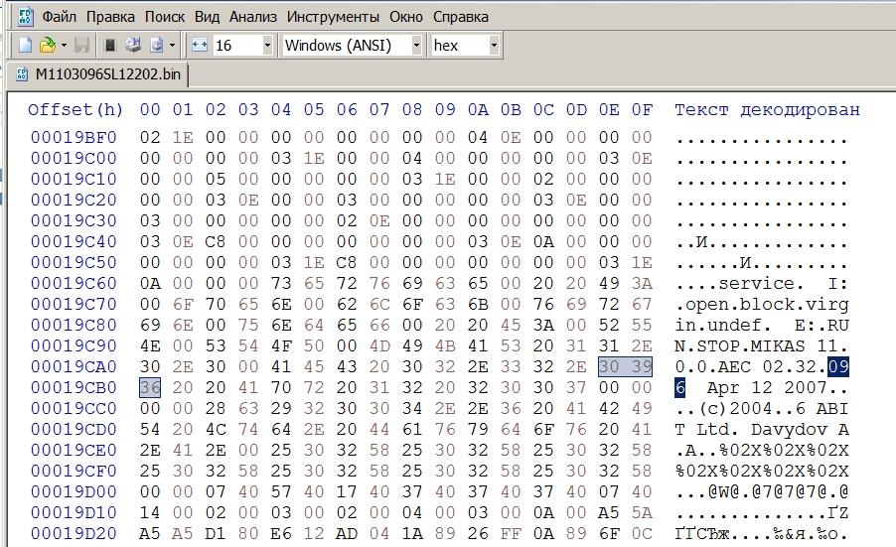
Task: Open the Окно menu
Action: (406, 17)
